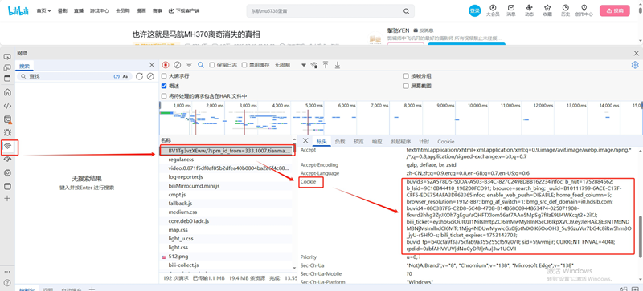Toggle the network filter funnel icon
This screenshot has width=643, height=291.
click(189, 65)
